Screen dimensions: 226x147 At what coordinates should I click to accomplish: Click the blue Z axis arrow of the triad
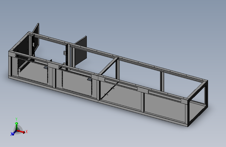[x=14, y=133]
